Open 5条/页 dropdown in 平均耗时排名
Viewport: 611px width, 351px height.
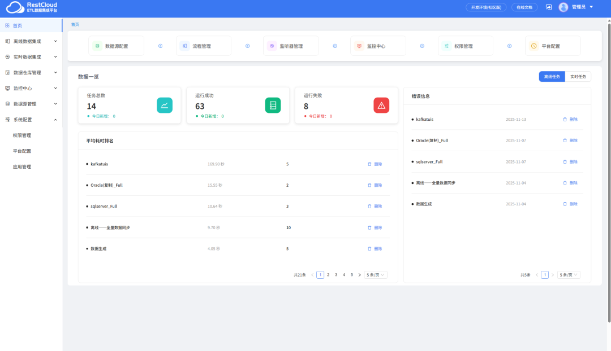(x=375, y=275)
